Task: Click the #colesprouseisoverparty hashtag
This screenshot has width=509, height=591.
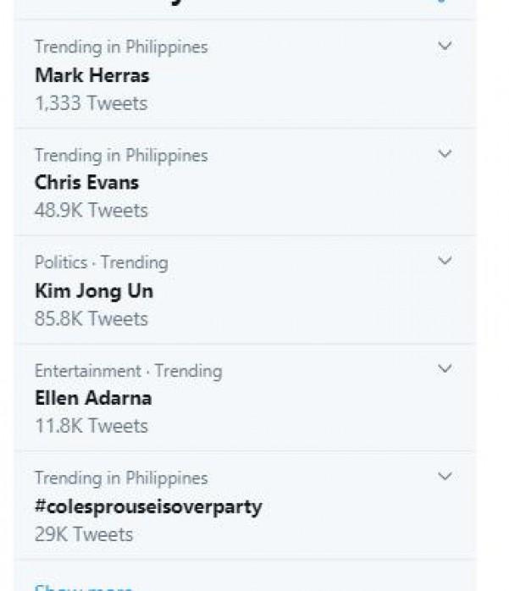Action: coord(148,506)
